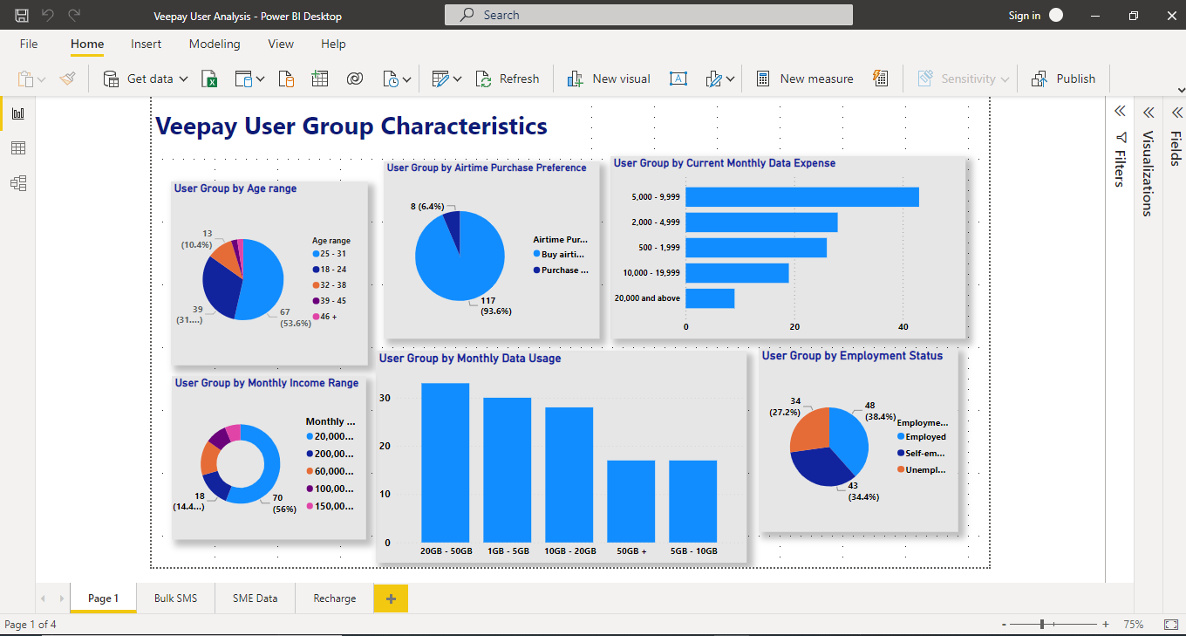
Task: Select the Format painter brush icon
Action: (68, 79)
